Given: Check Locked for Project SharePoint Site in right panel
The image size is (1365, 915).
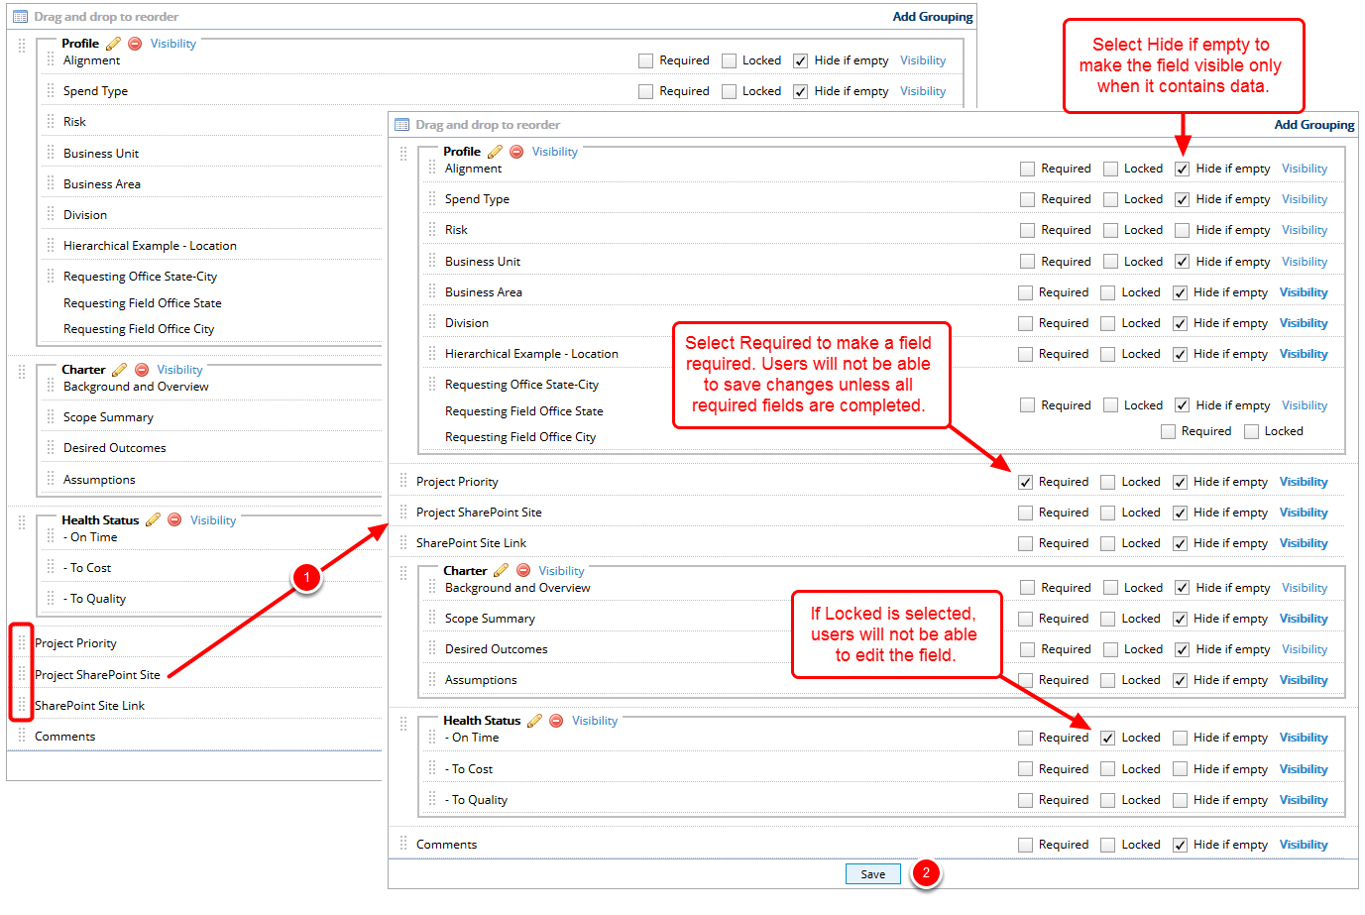Looking at the screenshot, I should (1108, 513).
